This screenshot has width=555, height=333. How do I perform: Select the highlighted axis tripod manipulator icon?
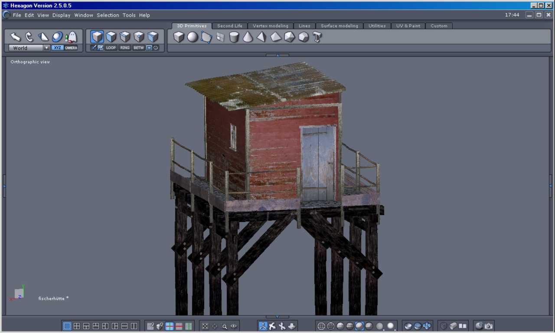click(263, 326)
